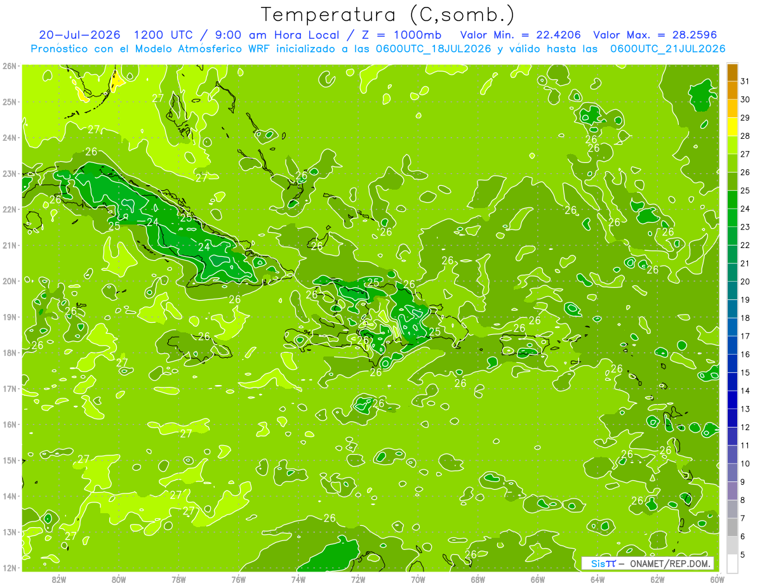Click the "66W" longitude axis label
This screenshot has width=762, height=588.
pyautogui.click(x=538, y=579)
